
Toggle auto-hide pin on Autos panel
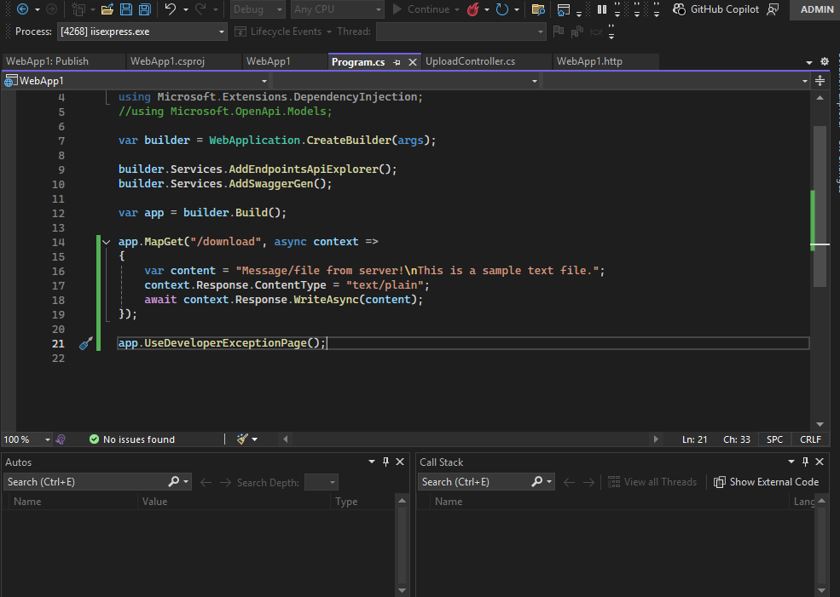(385, 462)
